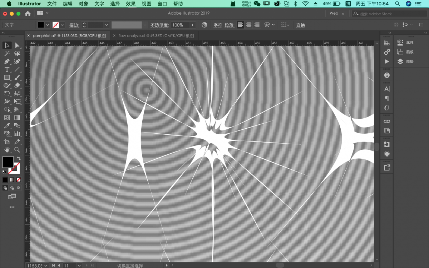Open the Web workspace switcher
The image size is (429, 268).
(x=337, y=14)
